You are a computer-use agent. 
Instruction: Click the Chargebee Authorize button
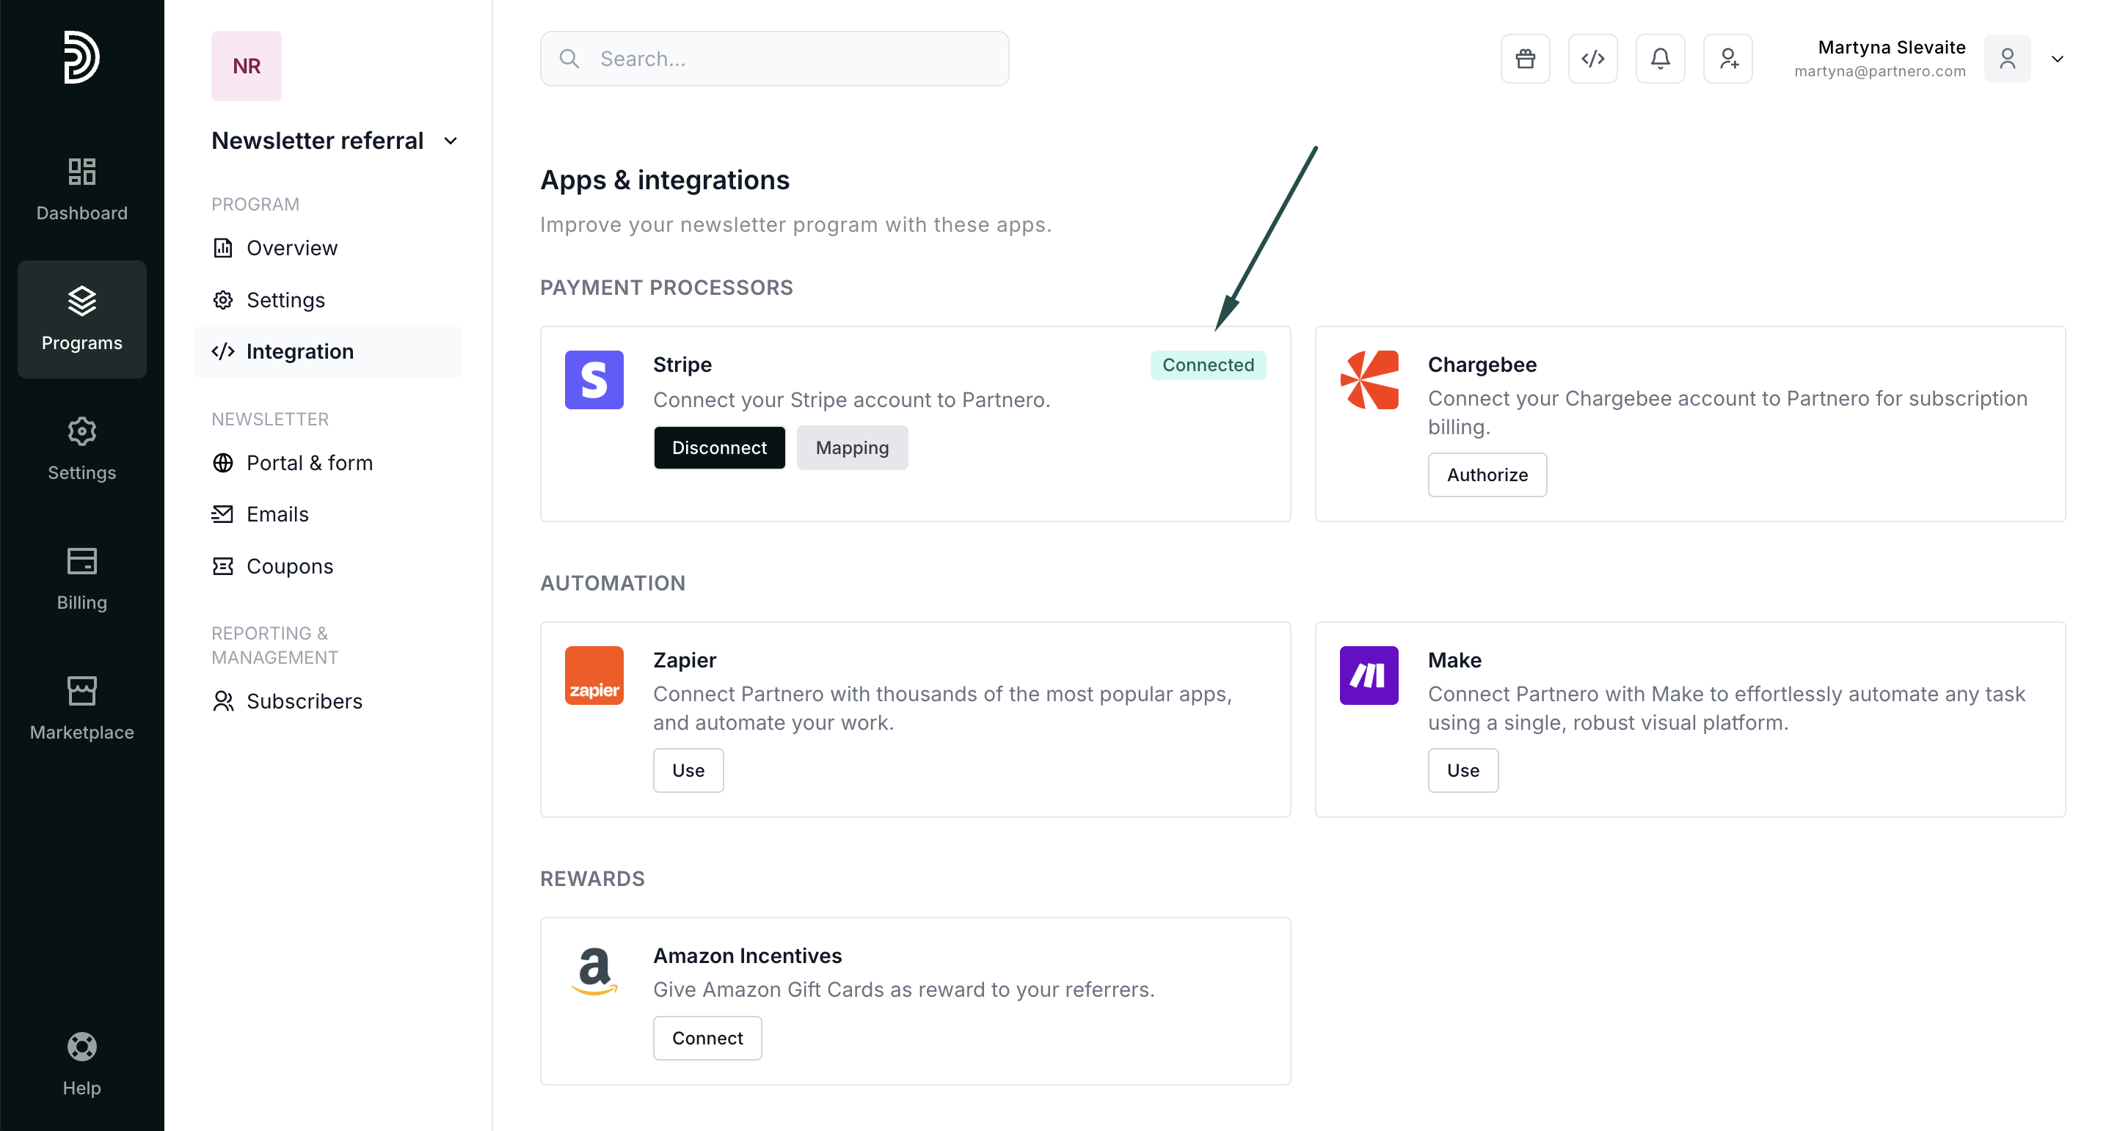pyautogui.click(x=1487, y=475)
